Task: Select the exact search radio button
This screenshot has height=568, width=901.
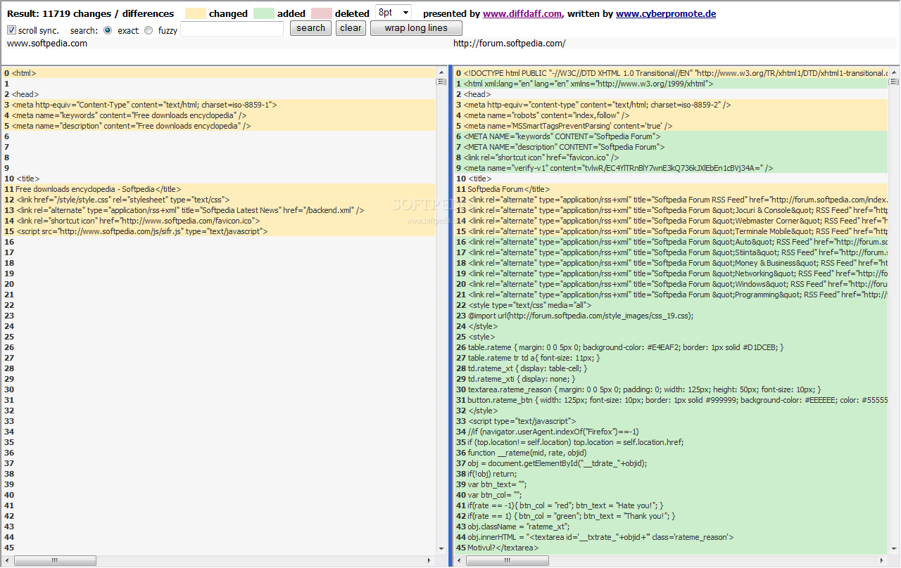Action: [x=108, y=30]
